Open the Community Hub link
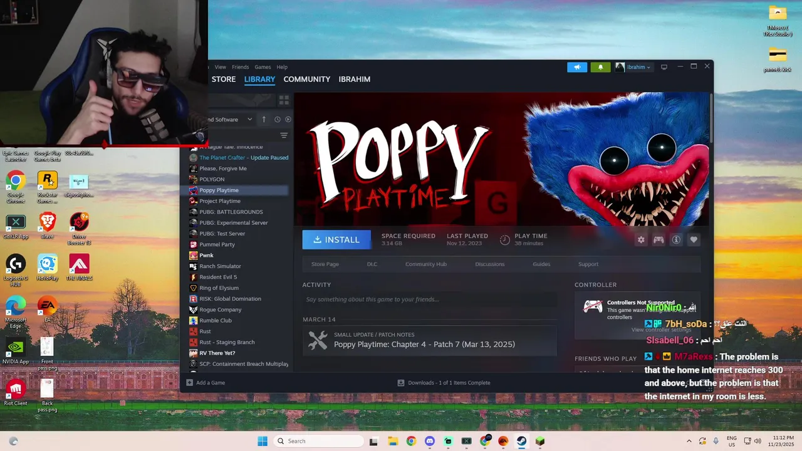The image size is (802, 451). 426,264
